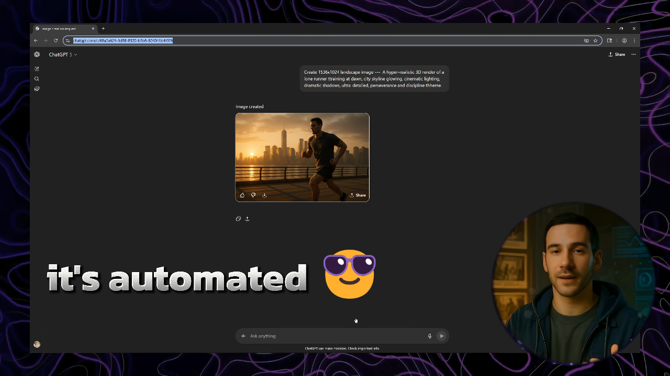
Task: Open the generated runner image thumbnail
Action: (x=302, y=157)
